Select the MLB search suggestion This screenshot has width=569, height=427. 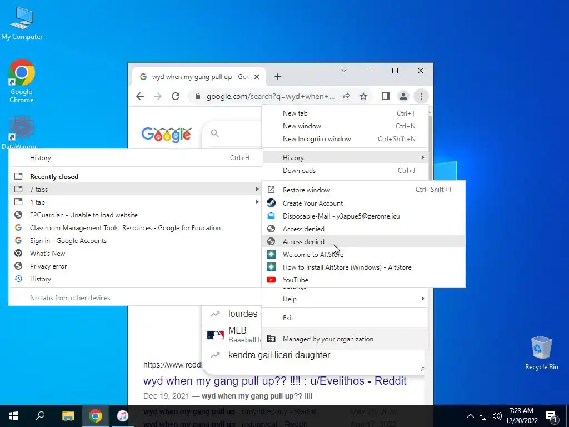pyautogui.click(x=234, y=335)
